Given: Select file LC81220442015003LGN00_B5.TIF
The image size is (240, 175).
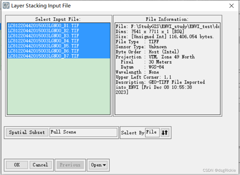Looking at the screenshot, I should (59, 46).
